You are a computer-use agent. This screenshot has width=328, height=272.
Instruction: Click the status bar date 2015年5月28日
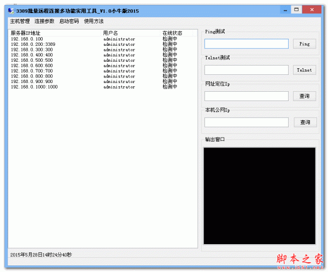(x=26, y=255)
